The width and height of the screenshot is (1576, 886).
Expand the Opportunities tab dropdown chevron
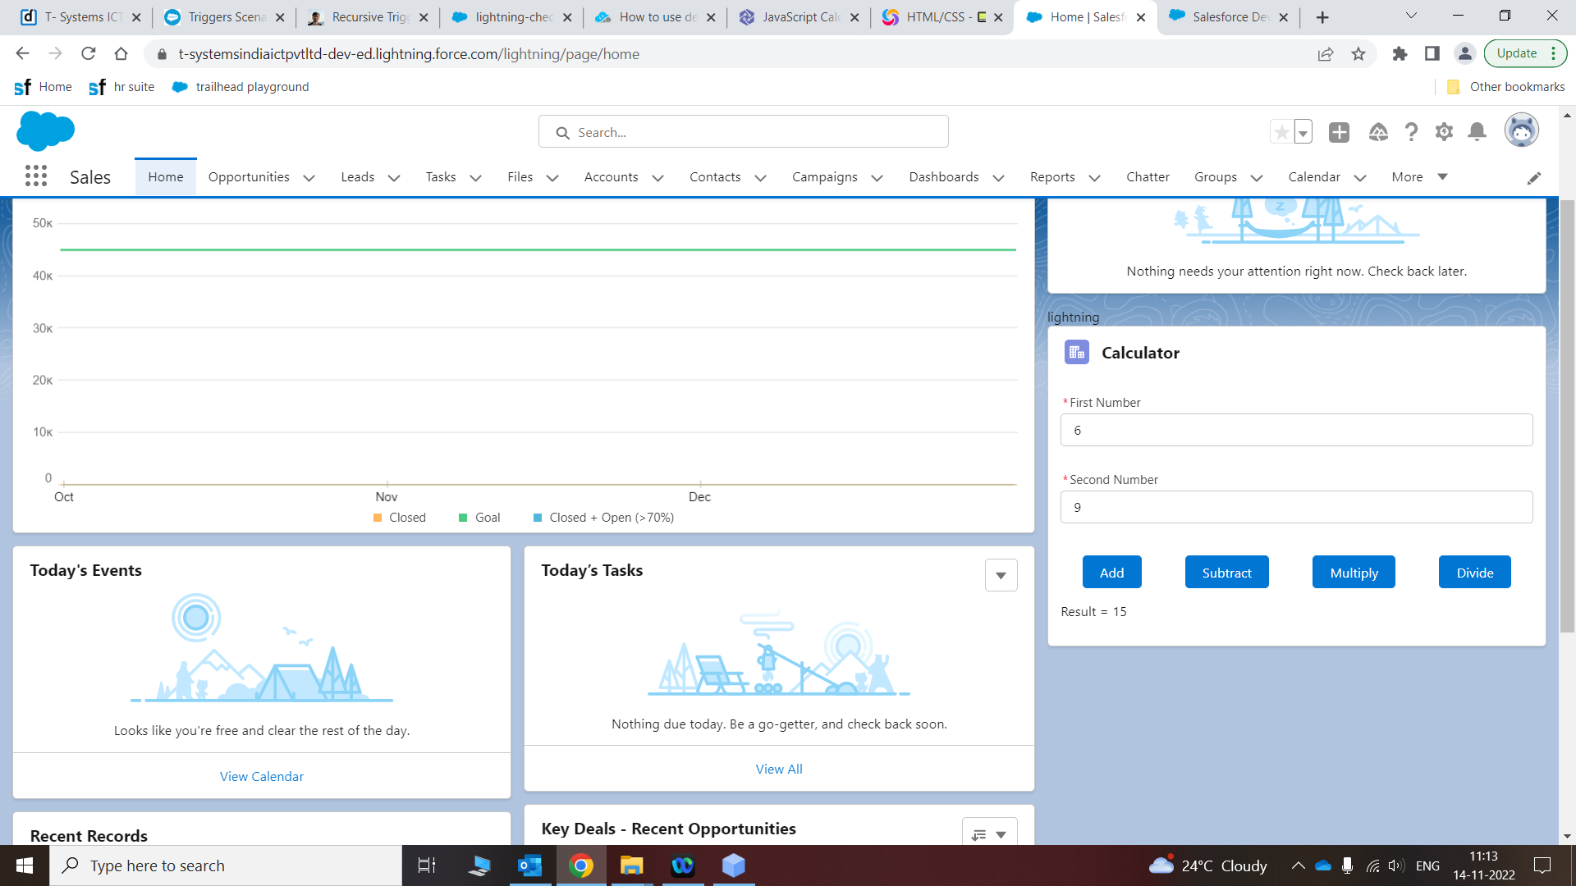309,178
